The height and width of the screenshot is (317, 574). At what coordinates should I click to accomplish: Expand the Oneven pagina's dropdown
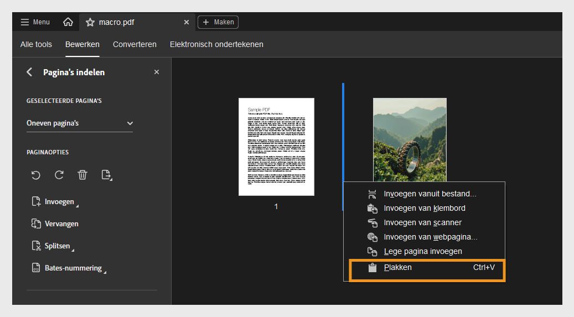(x=80, y=123)
